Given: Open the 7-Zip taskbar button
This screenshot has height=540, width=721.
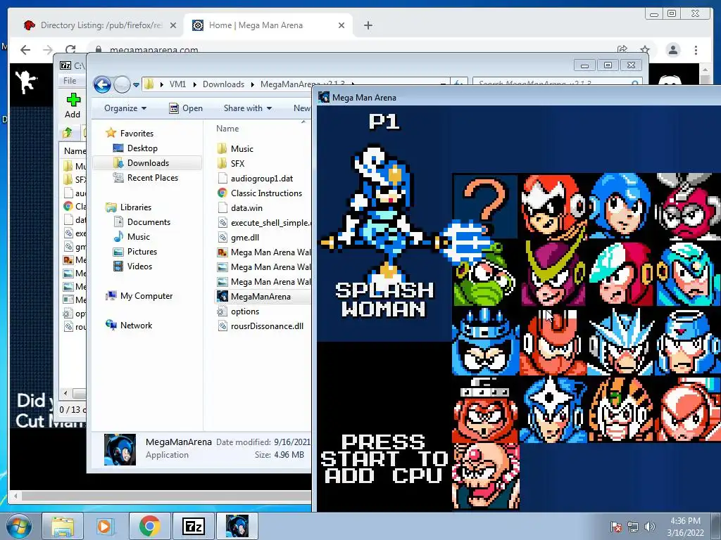Looking at the screenshot, I should 193,526.
